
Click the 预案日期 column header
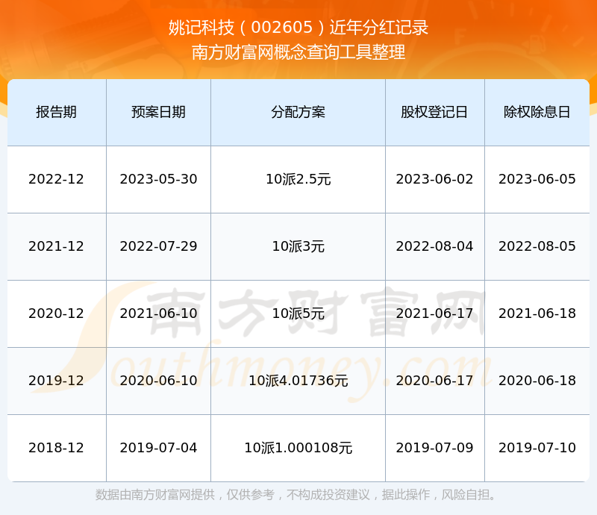click(158, 113)
